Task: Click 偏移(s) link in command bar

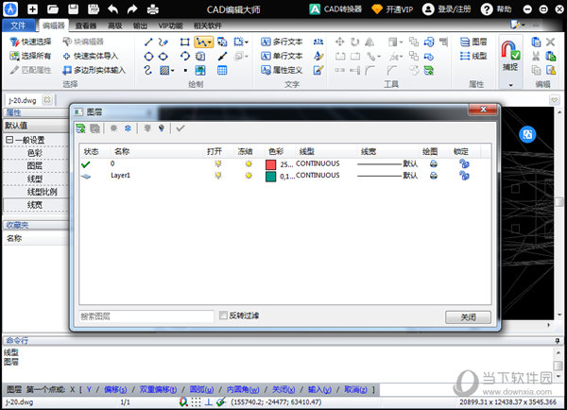Action: (x=115, y=390)
